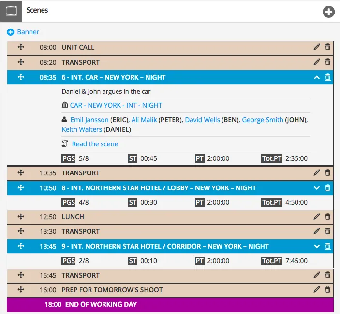Viewport: 340px width, 314px height.
Task: Edit the 13:30 TRANSPORT banner
Action: [x=317, y=231]
